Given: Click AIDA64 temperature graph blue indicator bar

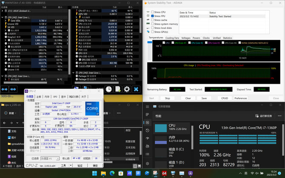Looking at the screenshot, I should (x=150, y=42).
